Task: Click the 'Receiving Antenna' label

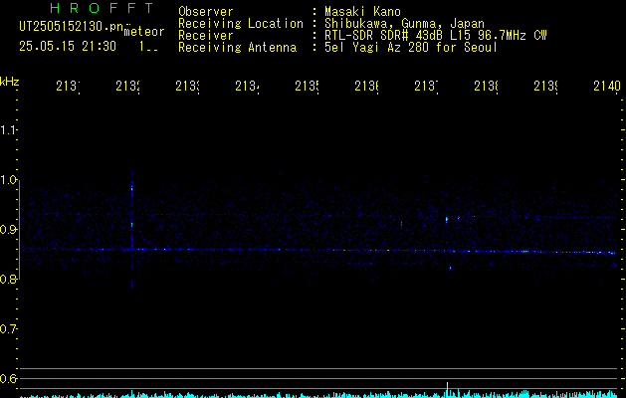Action: pyautogui.click(x=237, y=48)
